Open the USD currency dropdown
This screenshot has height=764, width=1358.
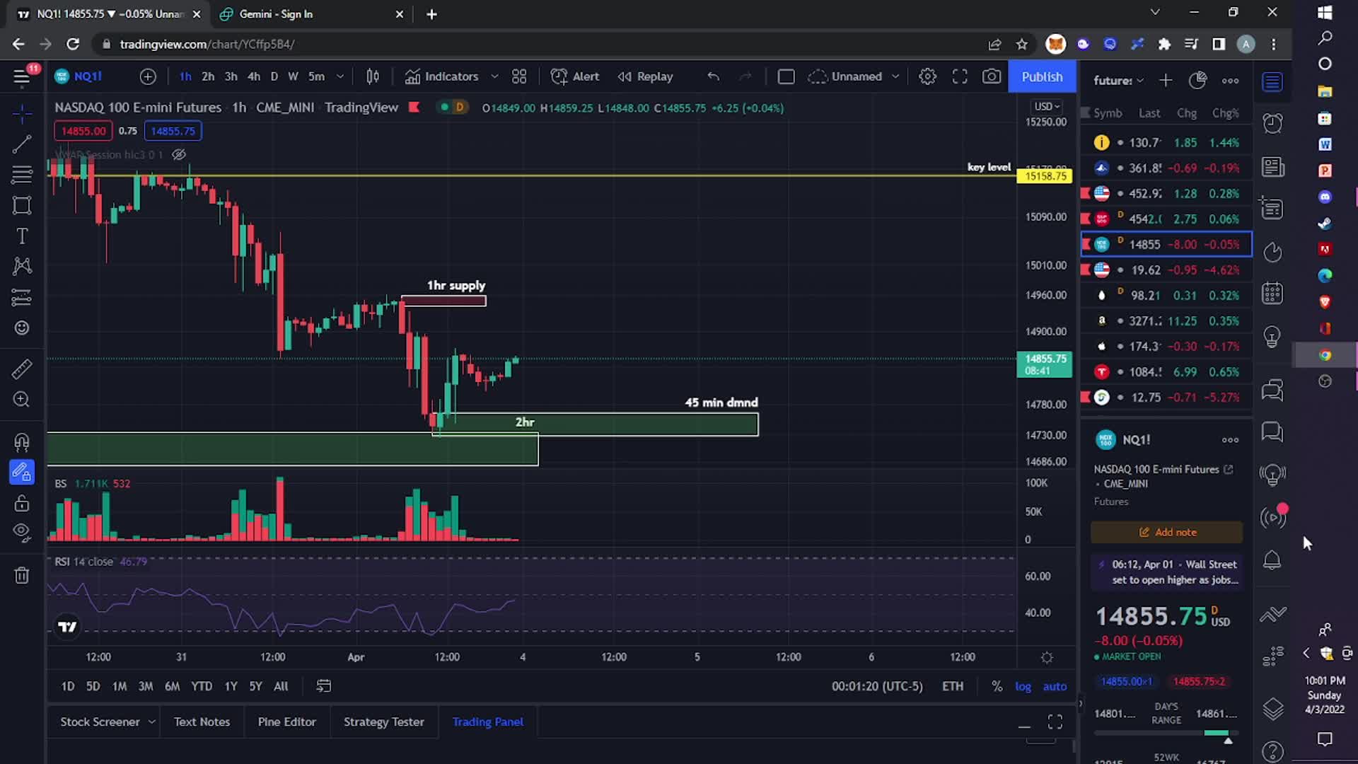pos(1047,106)
